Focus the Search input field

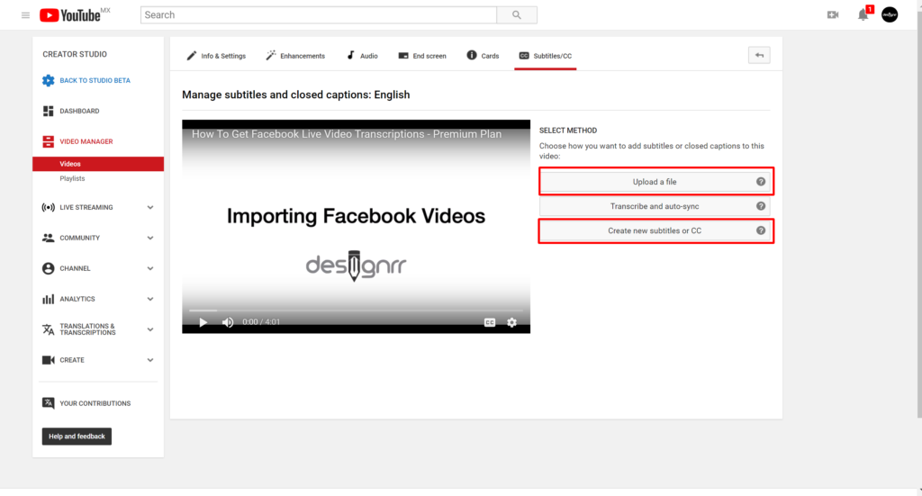pyautogui.click(x=319, y=15)
